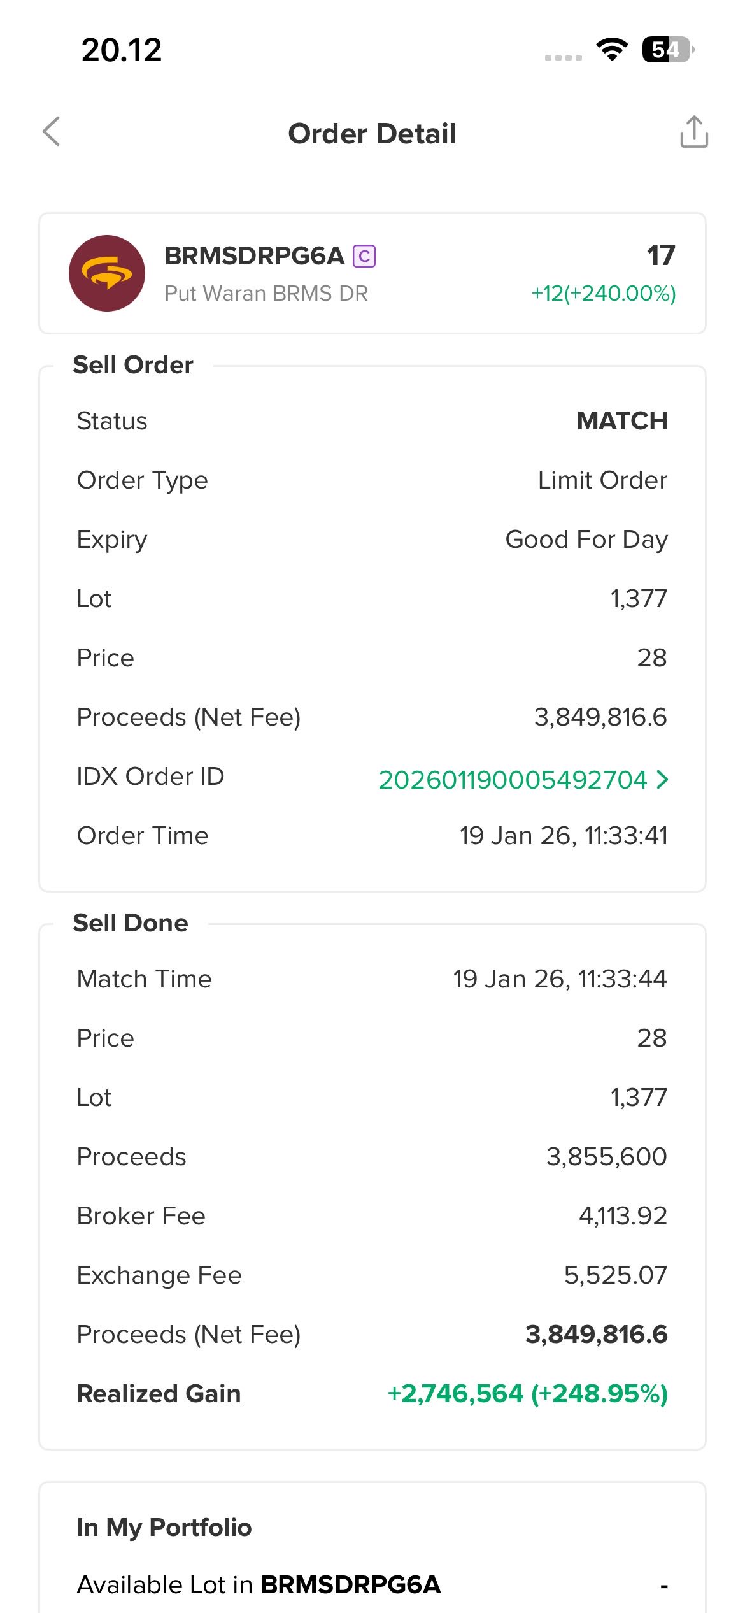Tap the purple C badge icon

[364, 256]
